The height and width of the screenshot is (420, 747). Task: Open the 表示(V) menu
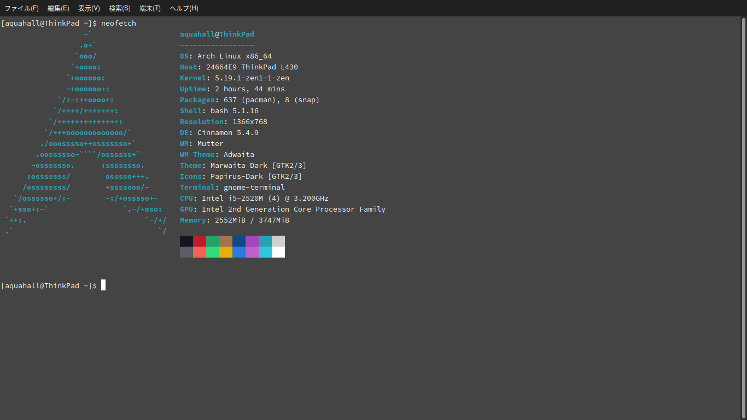89,8
